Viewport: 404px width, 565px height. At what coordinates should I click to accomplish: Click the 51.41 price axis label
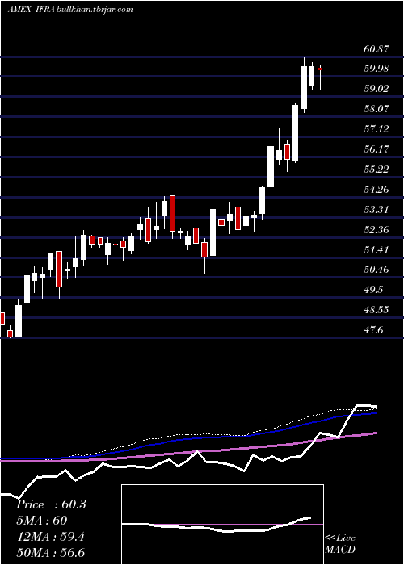point(377,249)
